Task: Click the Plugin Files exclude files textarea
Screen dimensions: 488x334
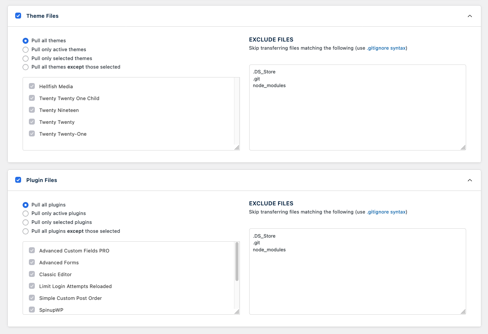Action: coord(358,272)
